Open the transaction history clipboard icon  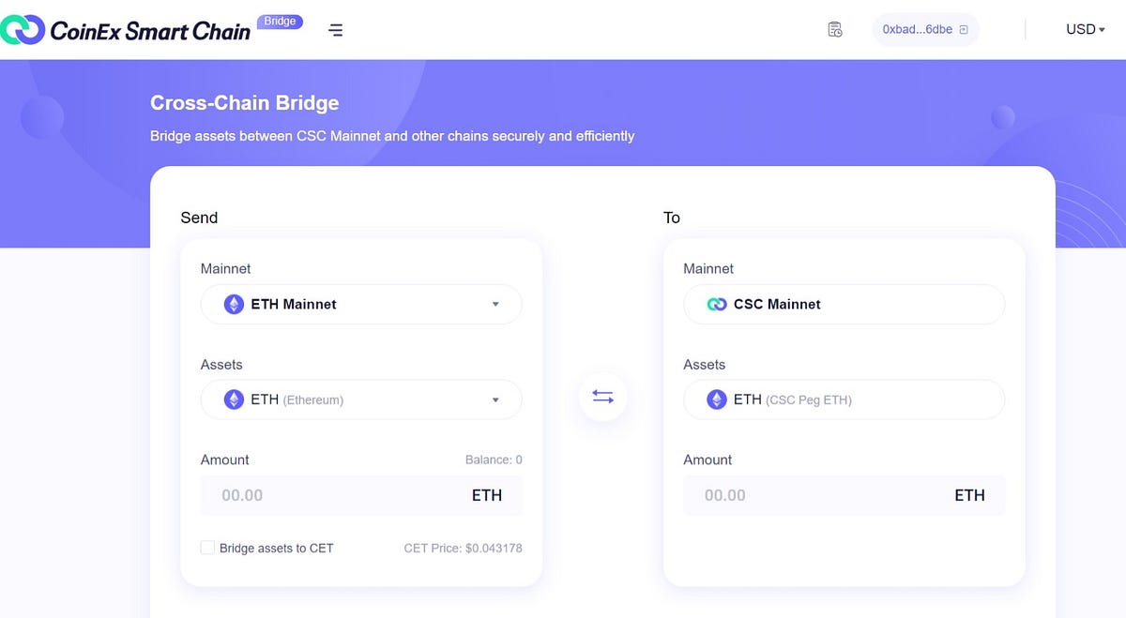coord(834,29)
